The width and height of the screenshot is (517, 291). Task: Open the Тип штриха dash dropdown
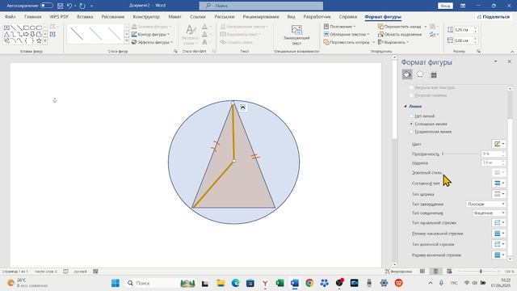tap(498, 194)
